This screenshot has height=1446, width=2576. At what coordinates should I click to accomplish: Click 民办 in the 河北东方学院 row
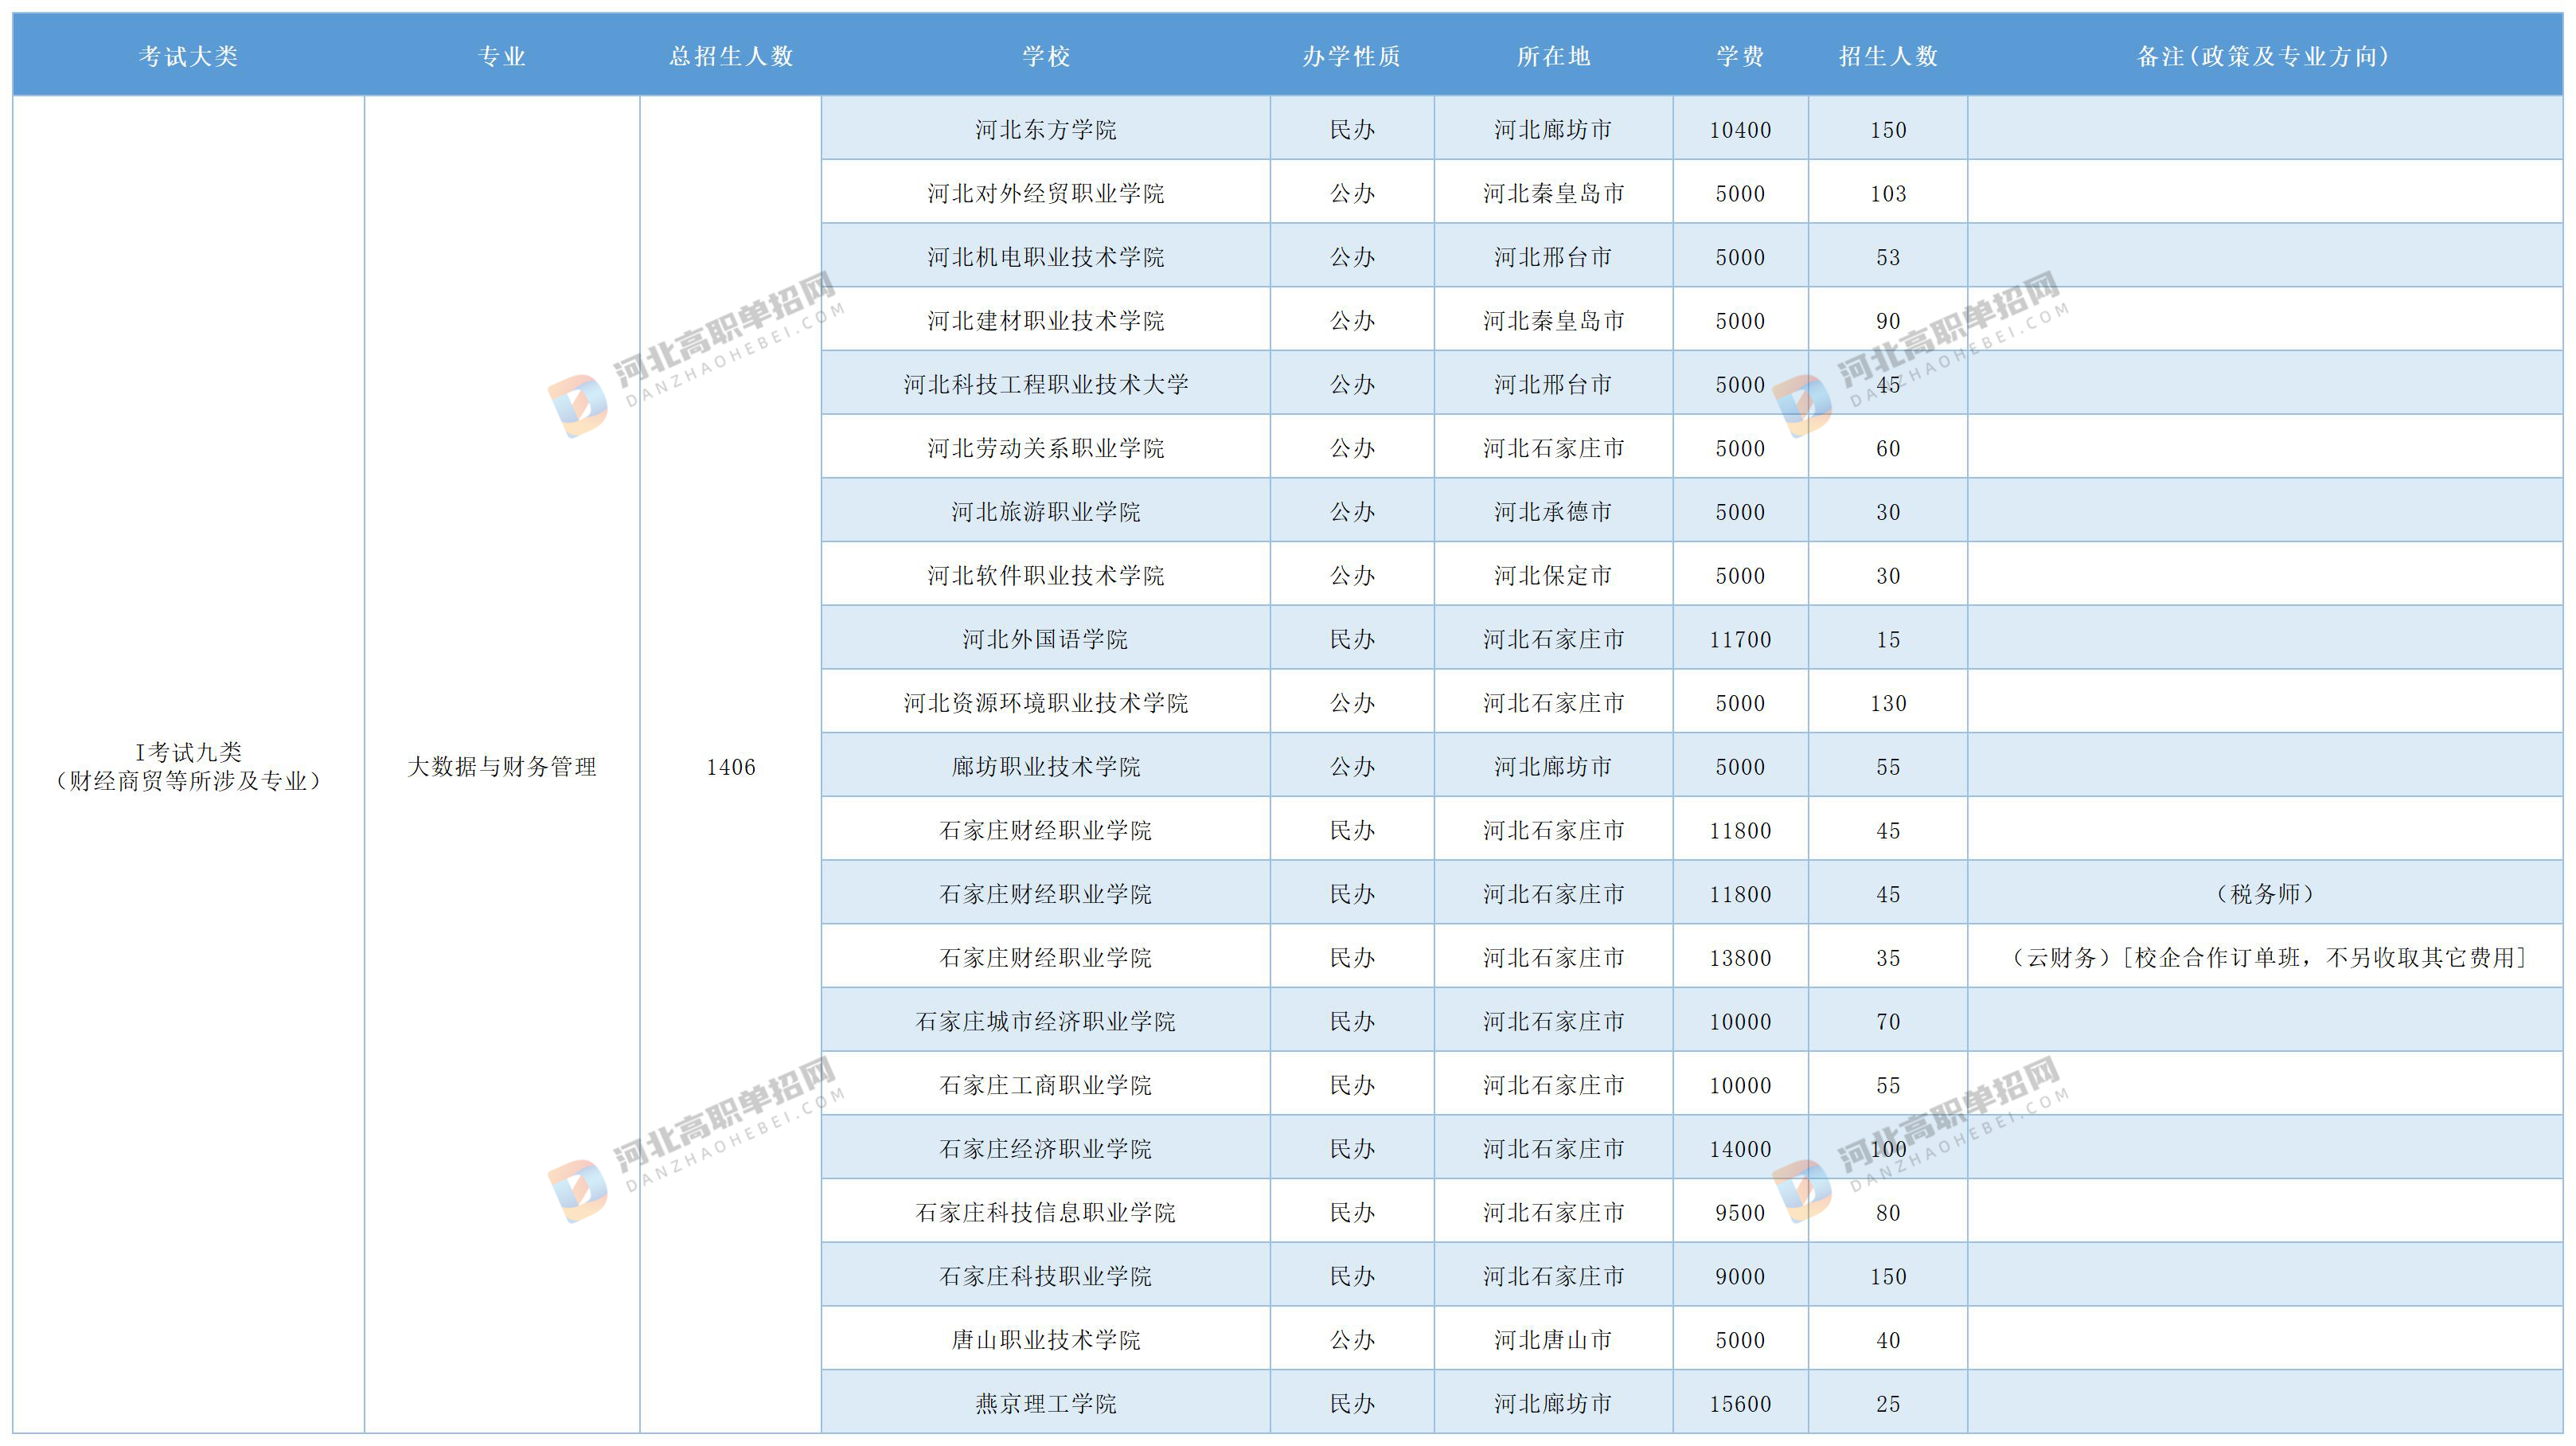pyautogui.click(x=1352, y=130)
